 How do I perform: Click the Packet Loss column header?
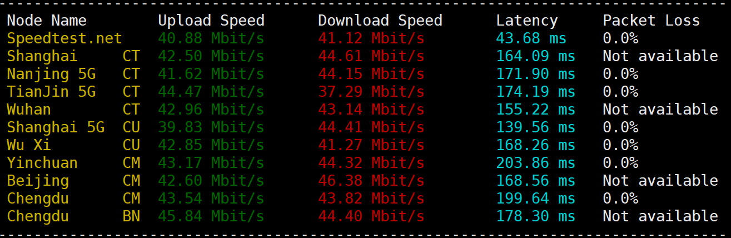point(652,21)
